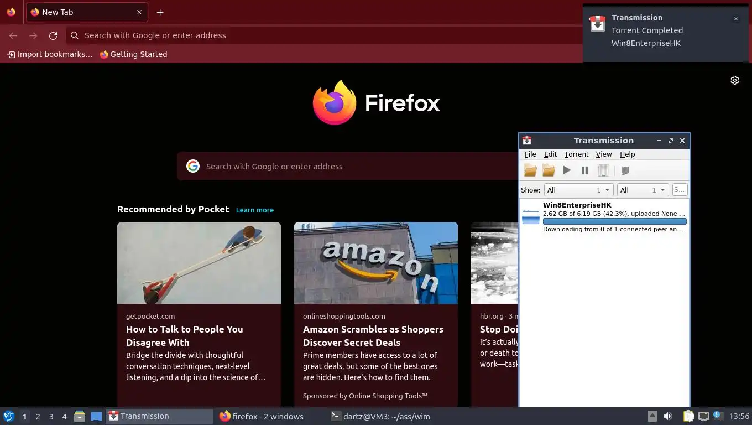Open the file manager from the taskbar
The width and height of the screenshot is (752, 425).
(x=80, y=416)
